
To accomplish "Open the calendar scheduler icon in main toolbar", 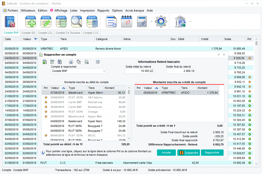I will (126, 22).
